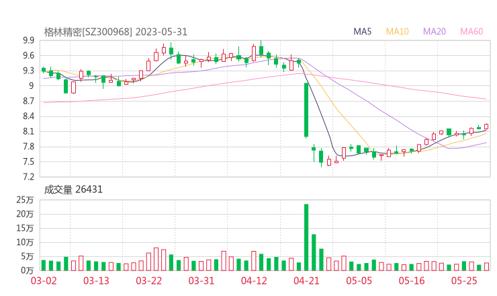Click the 03-31 date axis label
497x296 pixels.
tap(201, 281)
